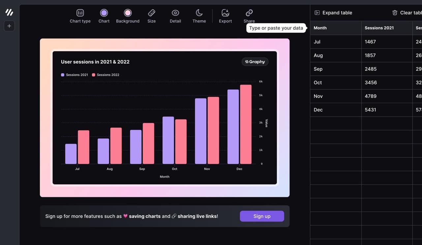The height and width of the screenshot is (245, 422).
Task: Click the Dec month cell
Action: (x=336, y=110)
